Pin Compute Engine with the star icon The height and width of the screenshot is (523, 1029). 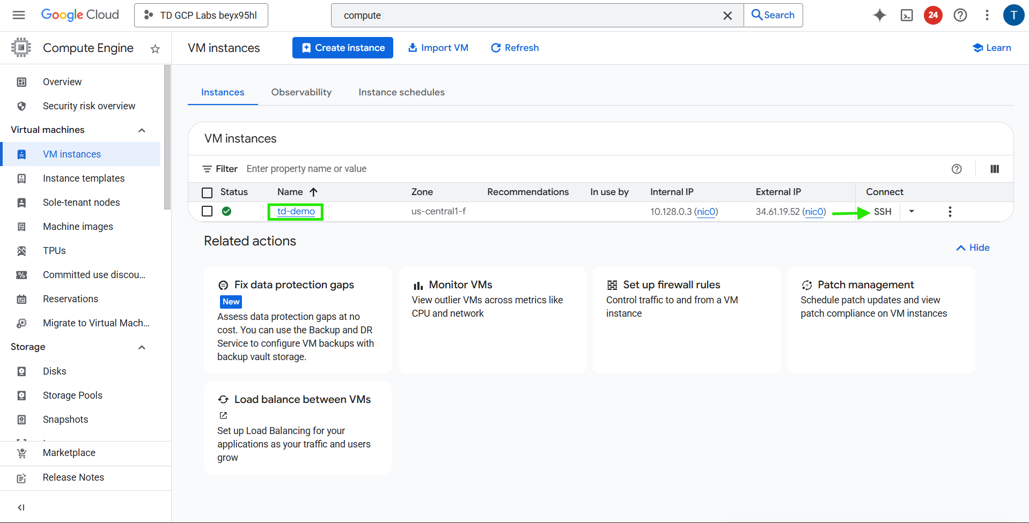155,49
